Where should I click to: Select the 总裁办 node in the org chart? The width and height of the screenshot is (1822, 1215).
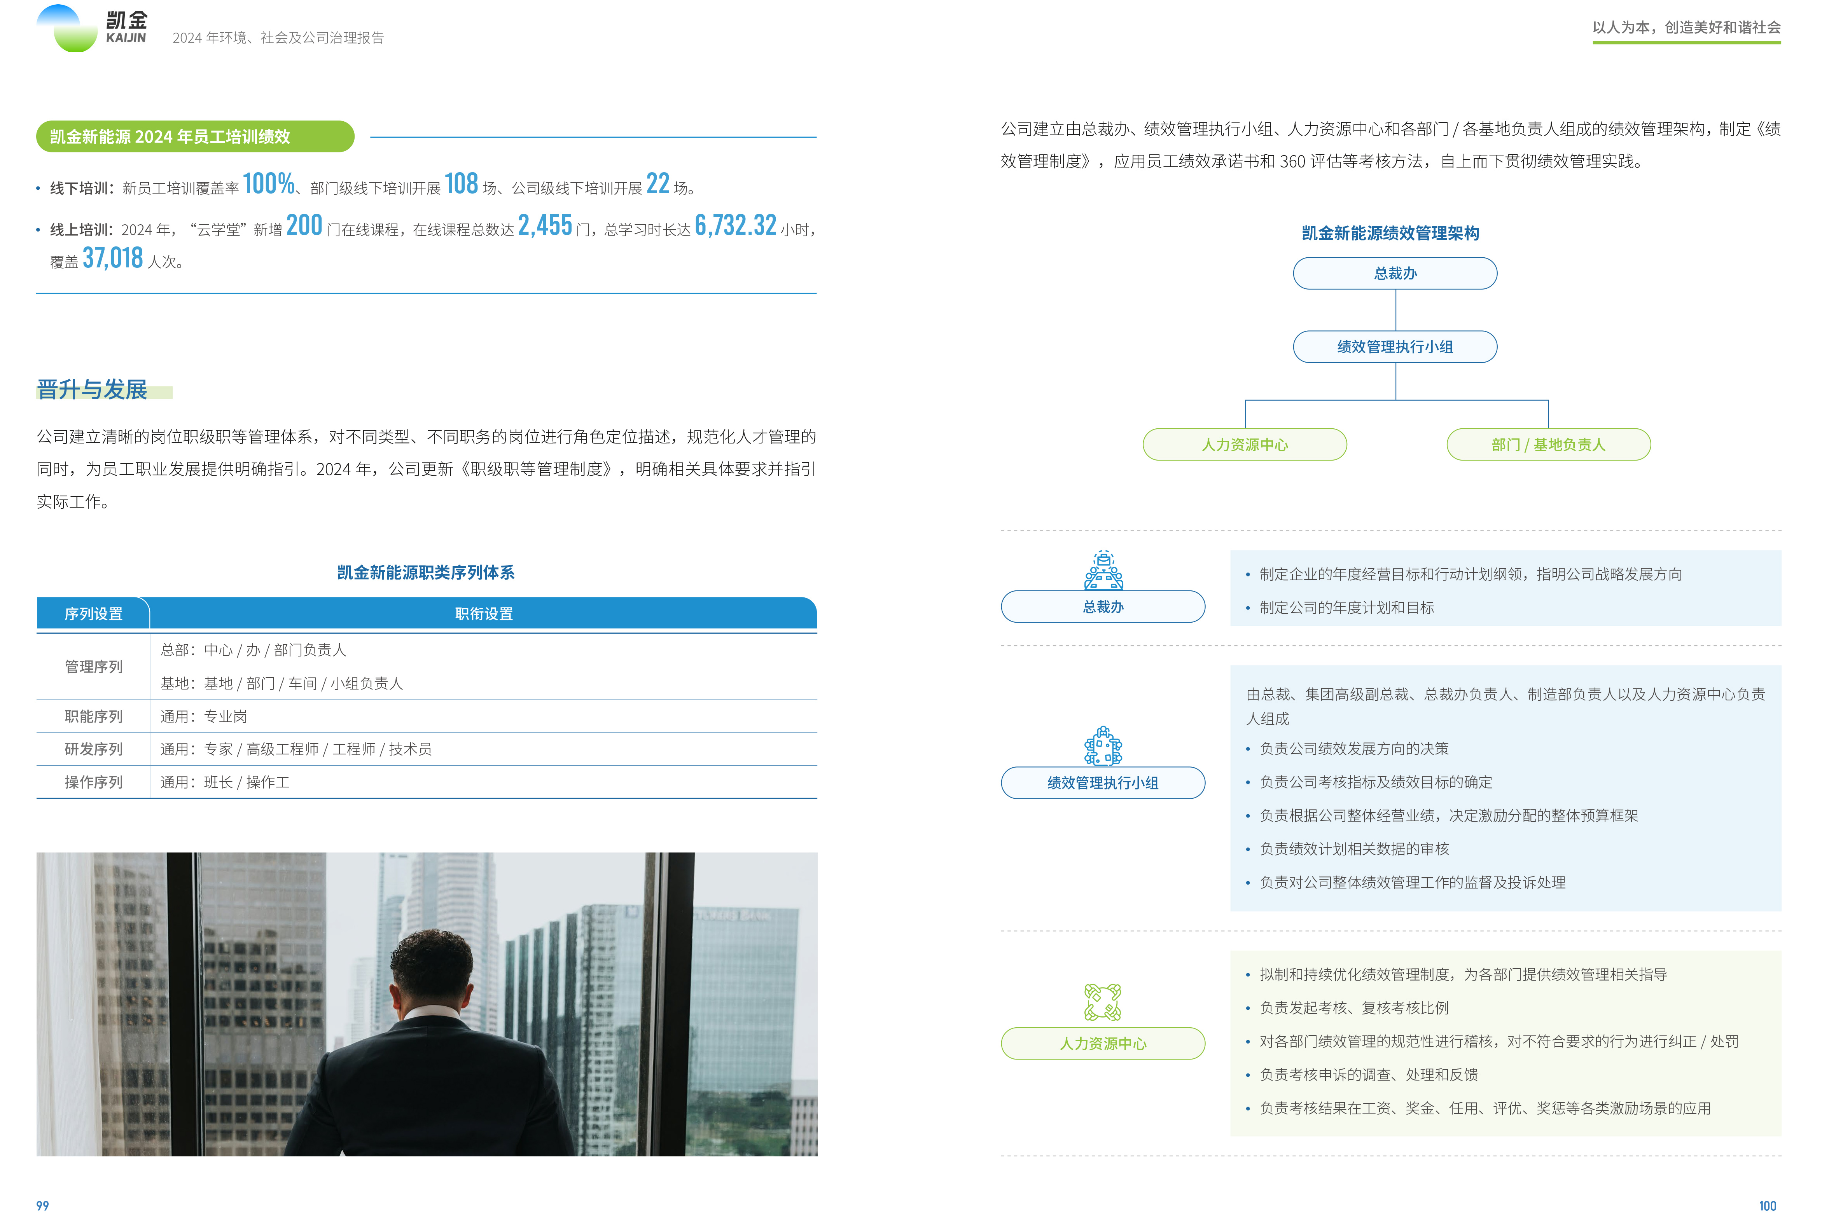(x=1395, y=274)
